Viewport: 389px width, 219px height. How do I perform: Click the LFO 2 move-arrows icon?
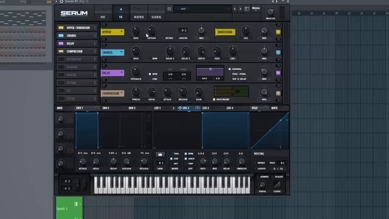point(180,108)
